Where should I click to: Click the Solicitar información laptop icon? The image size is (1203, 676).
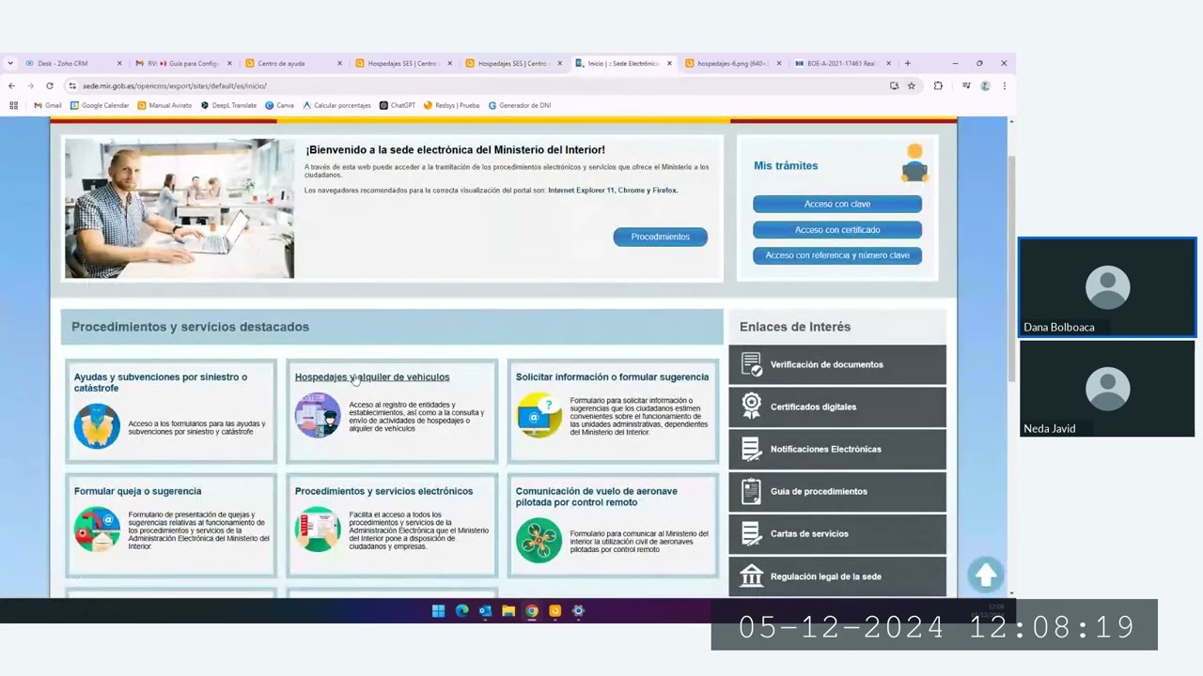[x=539, y=415]
